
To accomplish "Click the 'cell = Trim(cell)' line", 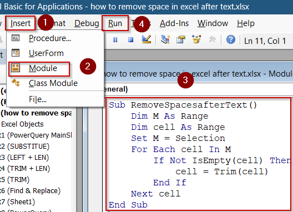I will (x=221, y=171).
